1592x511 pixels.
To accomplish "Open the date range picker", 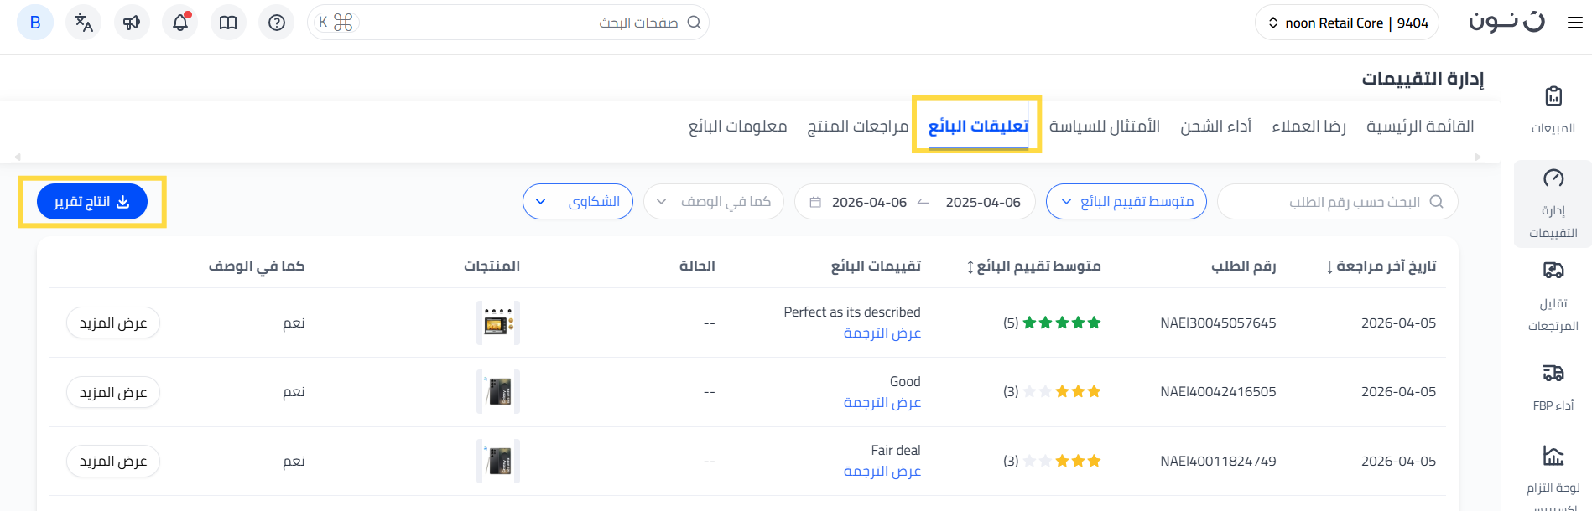I will click(x=915, y=202).
